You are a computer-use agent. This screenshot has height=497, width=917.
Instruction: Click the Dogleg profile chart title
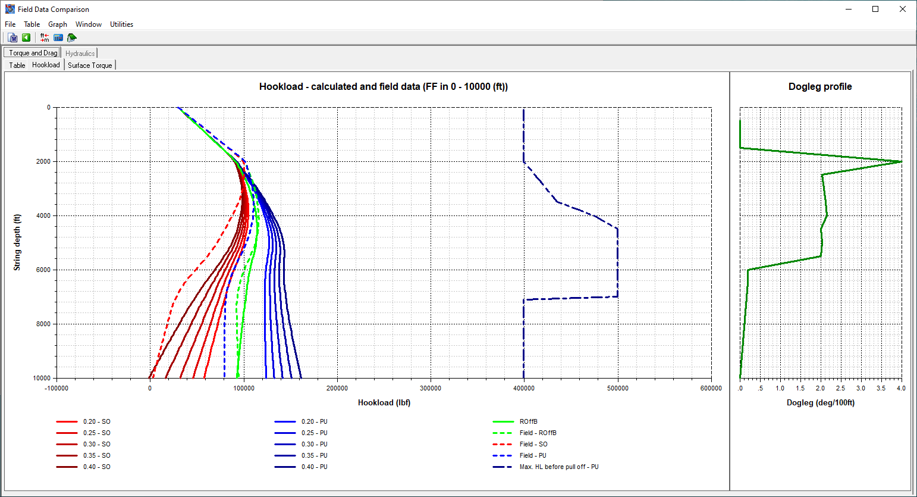click(820, 87)
